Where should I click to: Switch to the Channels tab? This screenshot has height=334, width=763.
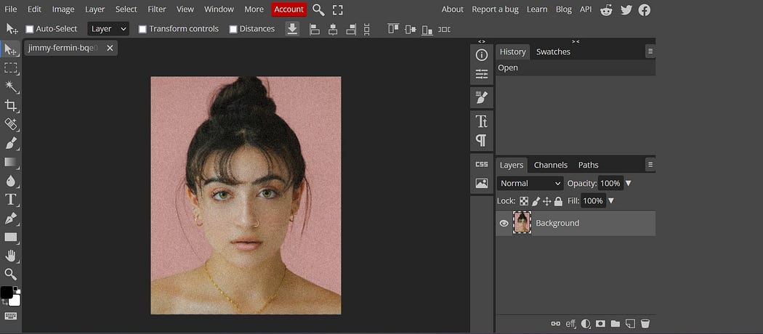[550, 165]
